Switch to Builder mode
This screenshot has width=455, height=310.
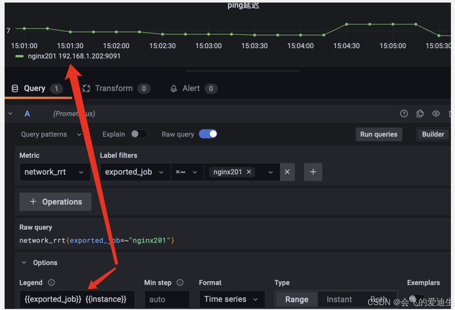pyautogui.click(x=433, y=134)
